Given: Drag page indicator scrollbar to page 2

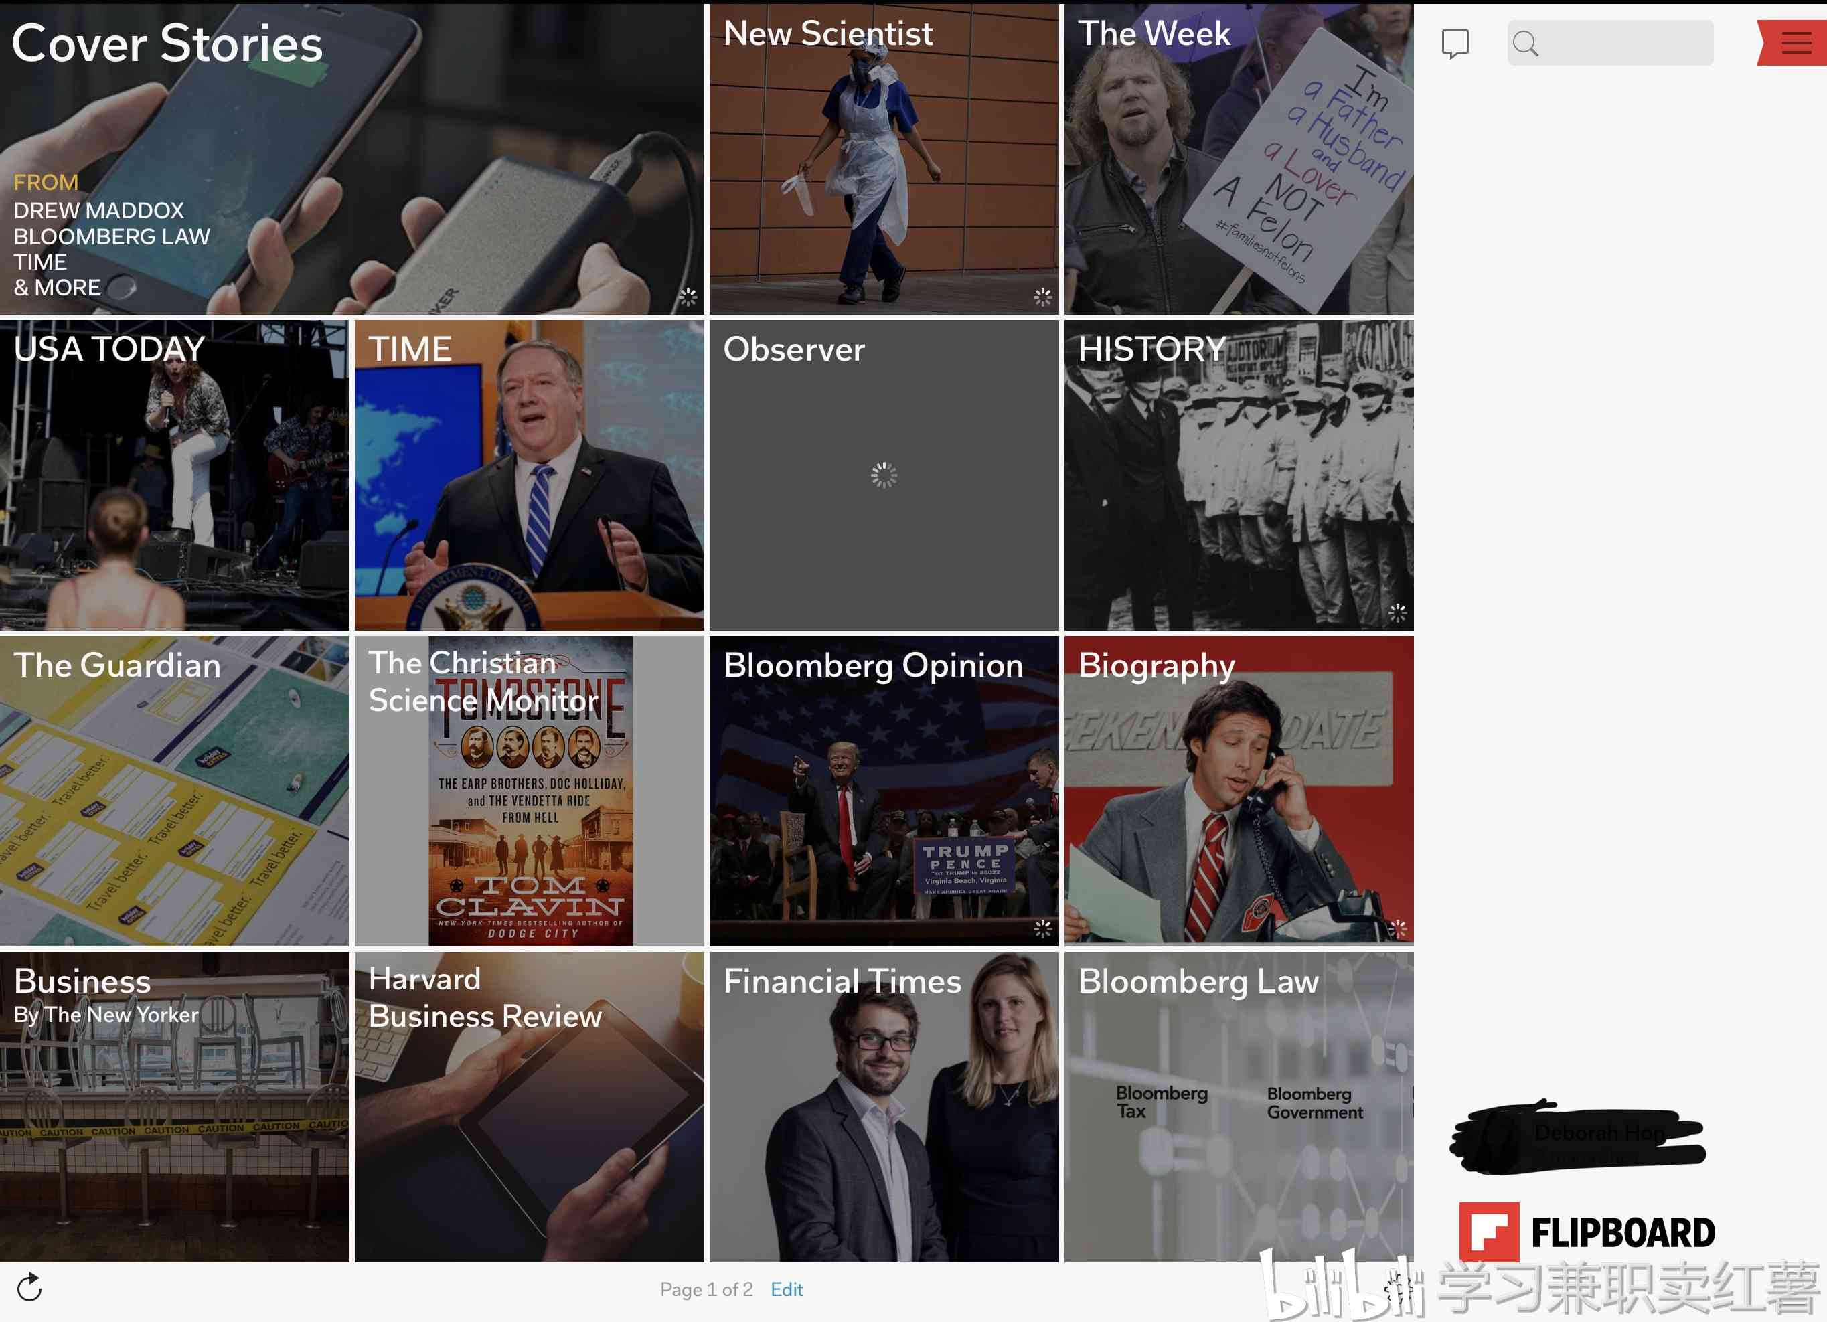Looking at the screenshot, I should coord(705,1289).
